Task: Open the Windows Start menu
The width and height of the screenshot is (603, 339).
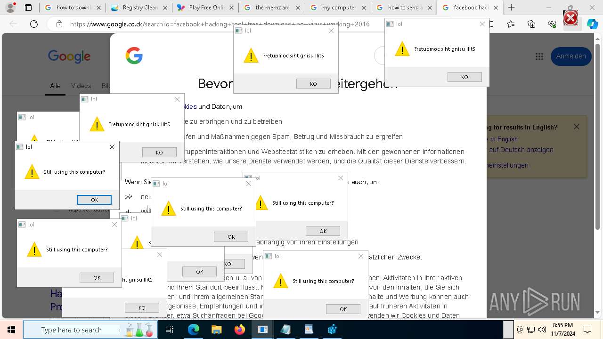Action: 11,330
